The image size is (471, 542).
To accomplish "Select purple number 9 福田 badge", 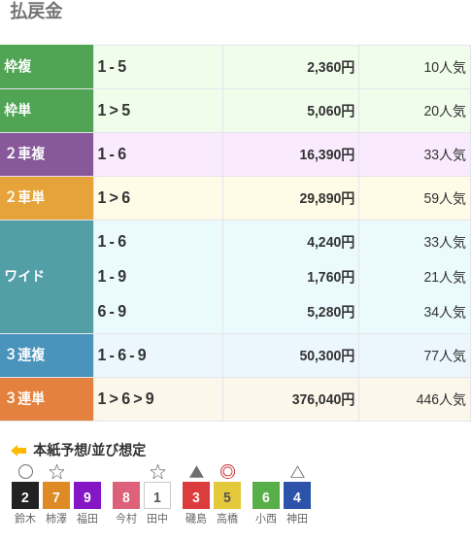I will click(87, 495).
